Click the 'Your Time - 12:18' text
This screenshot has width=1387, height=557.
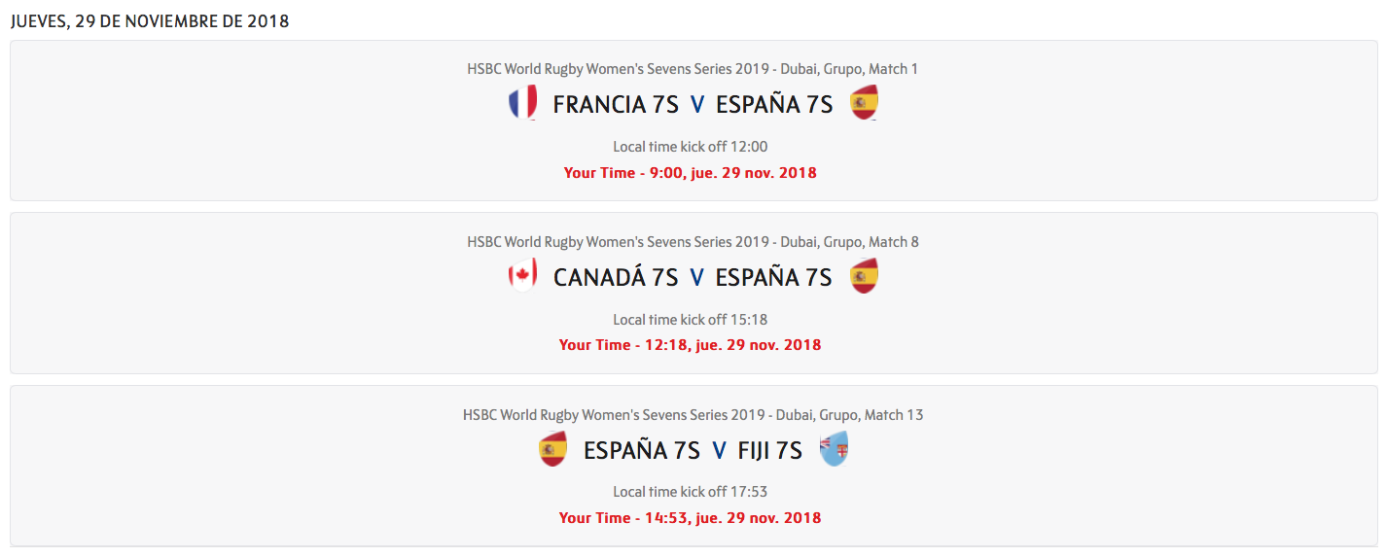(x=690, y=345)
